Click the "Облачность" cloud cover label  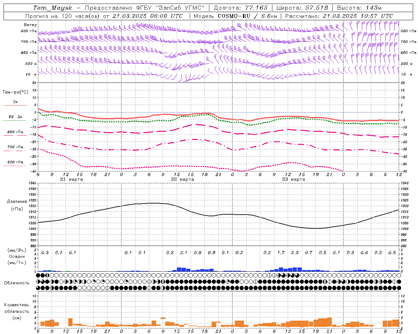pos(17,283)
